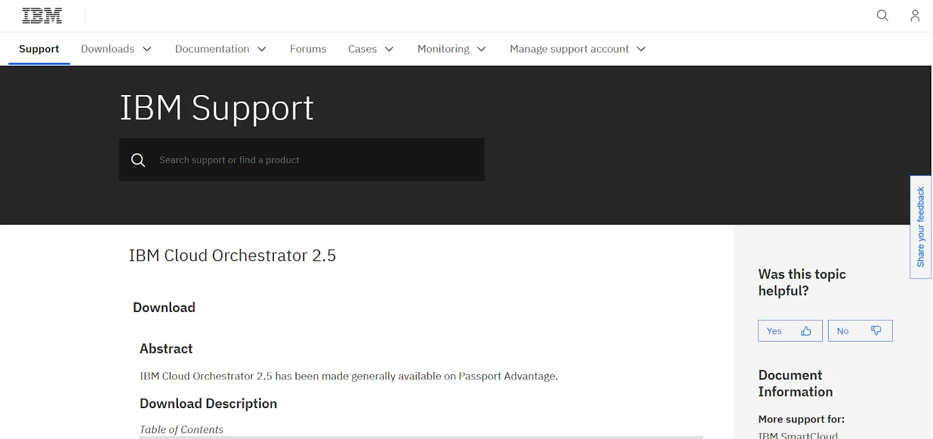Click the IBM logo

pyautogui.click(x=42, y=16)
